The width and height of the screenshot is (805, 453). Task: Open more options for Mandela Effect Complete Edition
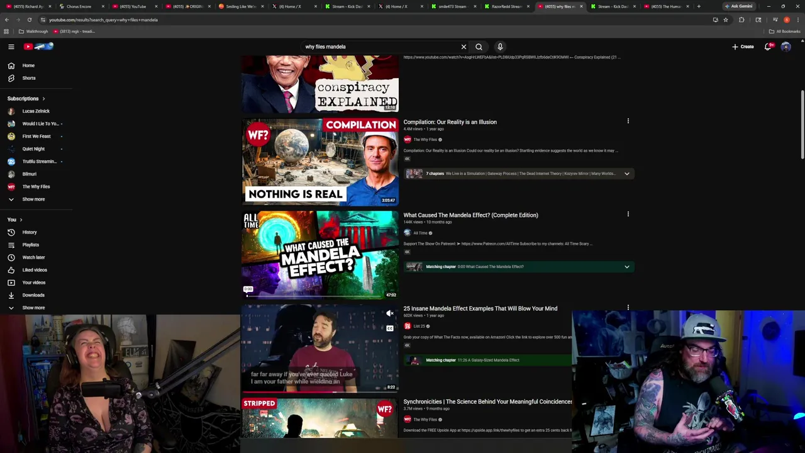click(x=628, y=214)
